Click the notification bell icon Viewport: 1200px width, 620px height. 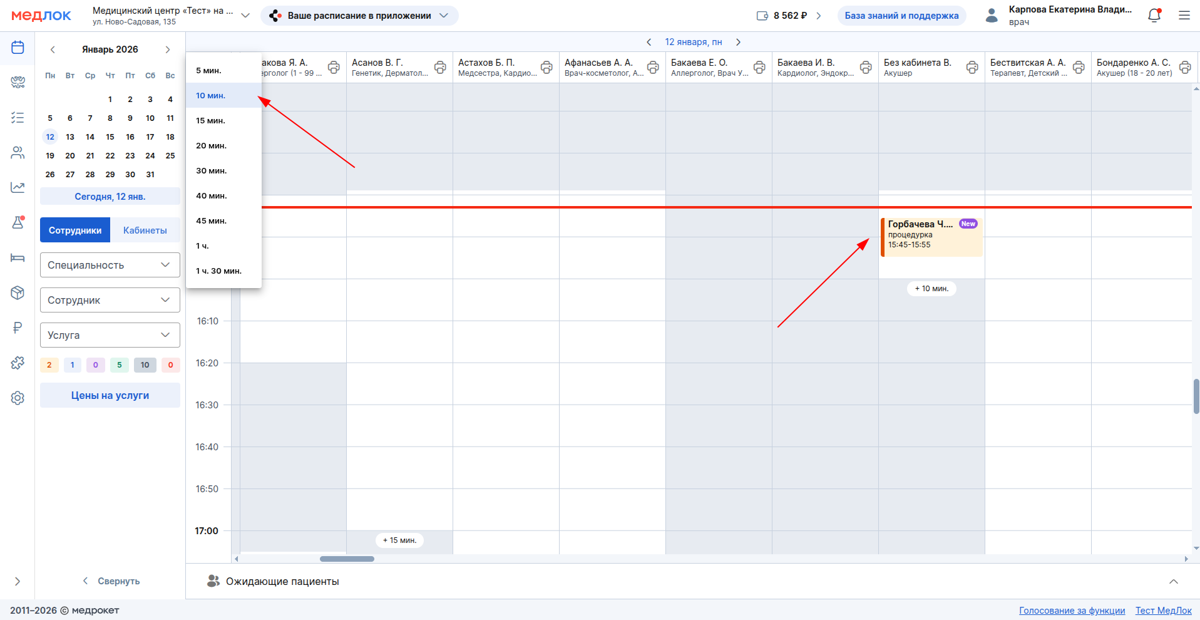(x=1154, y=16)
